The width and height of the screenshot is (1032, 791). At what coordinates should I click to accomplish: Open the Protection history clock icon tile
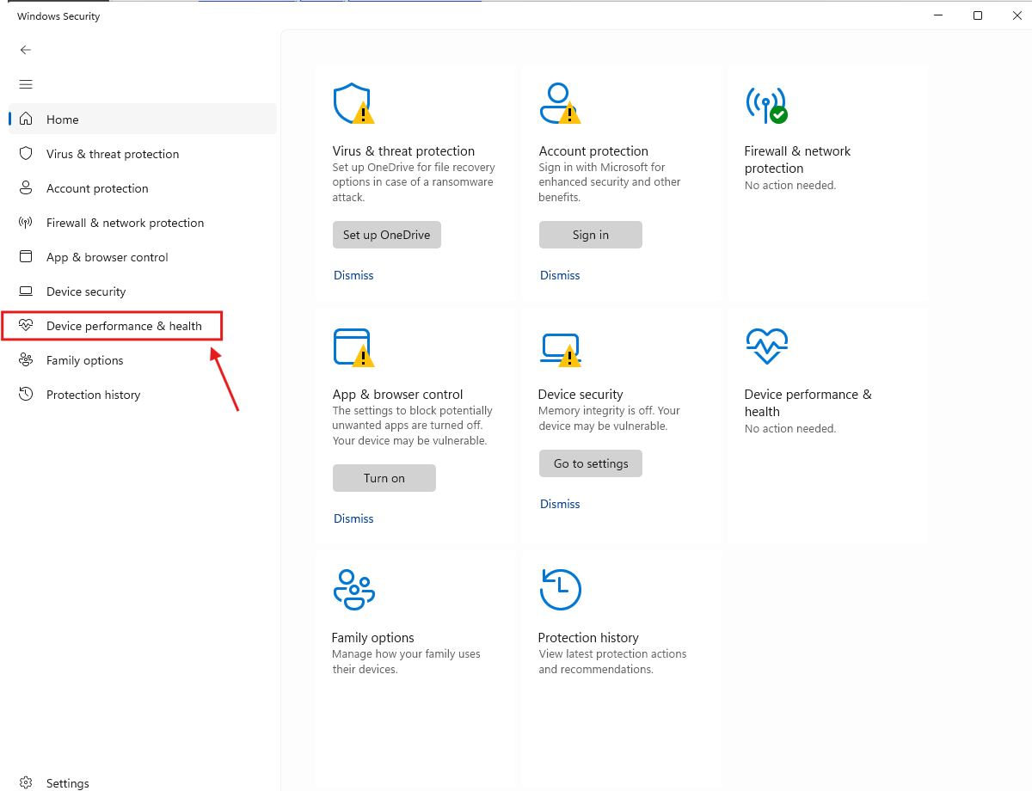coord(560,590)
